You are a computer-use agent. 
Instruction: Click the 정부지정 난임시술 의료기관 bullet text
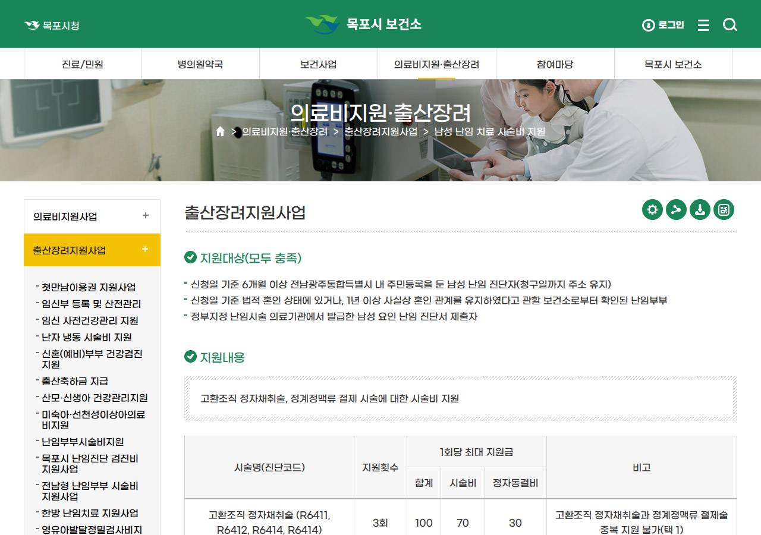pyautogui.click(x=334, y=316)
